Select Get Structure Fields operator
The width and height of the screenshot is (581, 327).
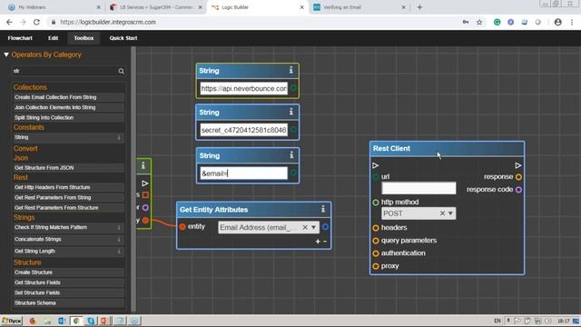point(69,282)
